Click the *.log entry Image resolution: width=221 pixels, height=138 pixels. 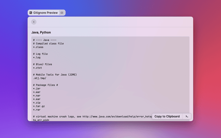click(x=37, y=57)
